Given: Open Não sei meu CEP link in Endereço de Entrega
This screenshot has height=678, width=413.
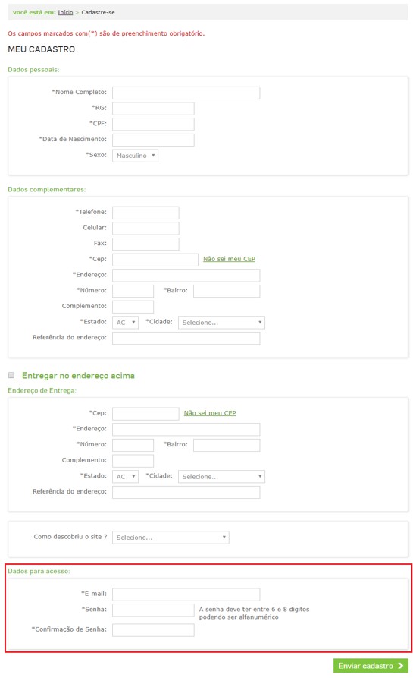Looking at the screenshot, I should click(x=210, y=413).
